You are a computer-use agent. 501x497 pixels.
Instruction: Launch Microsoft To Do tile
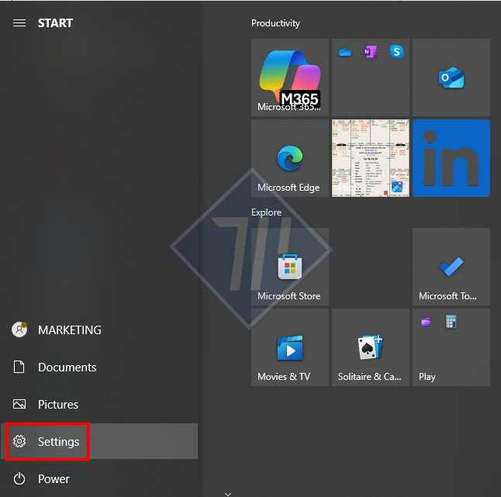tap(451, 267)
